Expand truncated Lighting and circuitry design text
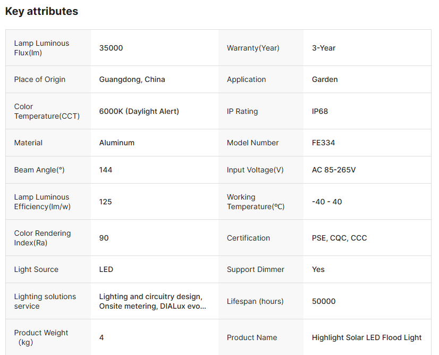This screenshot has width=439, height=355. (x=153, y=301)
